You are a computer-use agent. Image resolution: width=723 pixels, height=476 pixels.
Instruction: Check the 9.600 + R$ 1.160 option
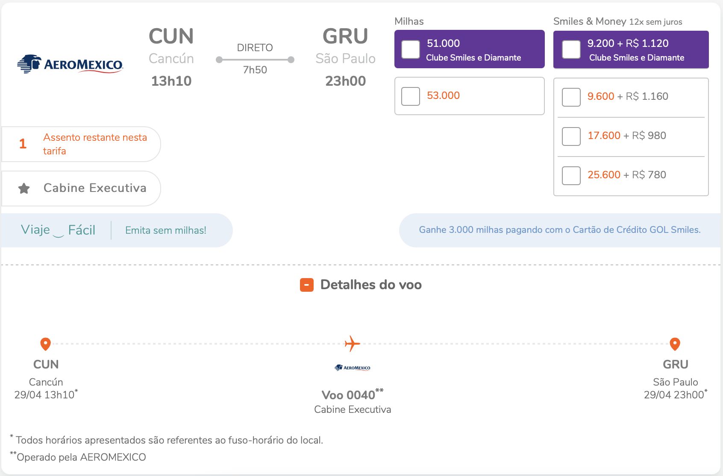[x=571, y=97]
